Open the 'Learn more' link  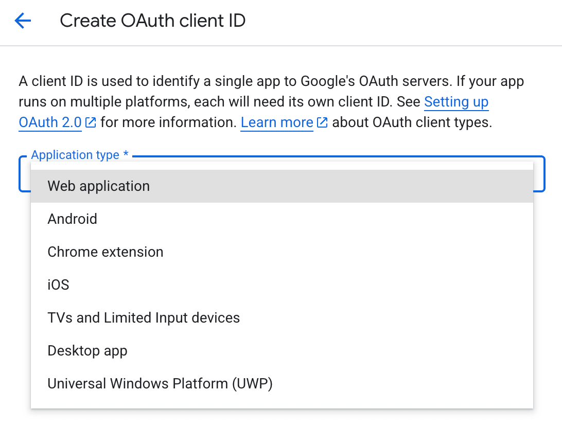pyautogui.click(x=277, y=123)
